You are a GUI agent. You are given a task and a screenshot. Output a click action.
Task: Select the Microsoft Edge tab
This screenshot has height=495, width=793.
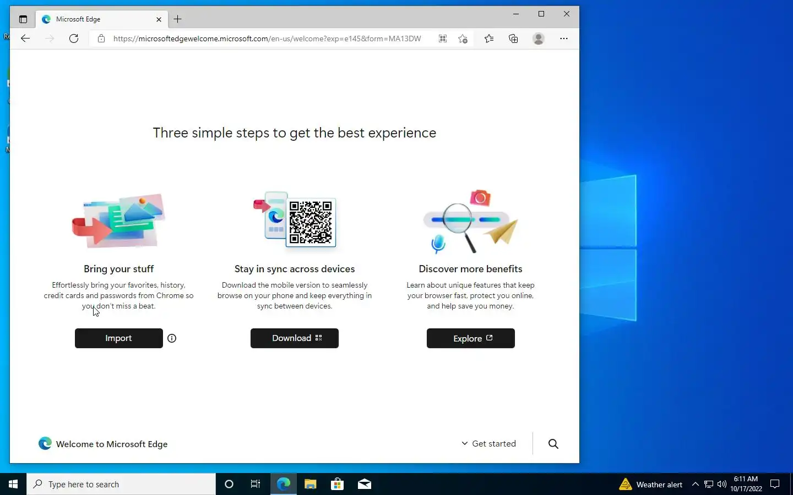[102, 19]
